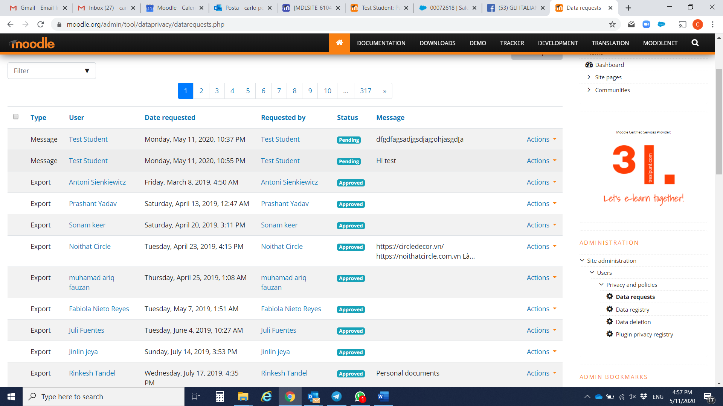Open TRACKER menu item
The width and height of the screenshot is (723, 406).
[x=512, y=43]
